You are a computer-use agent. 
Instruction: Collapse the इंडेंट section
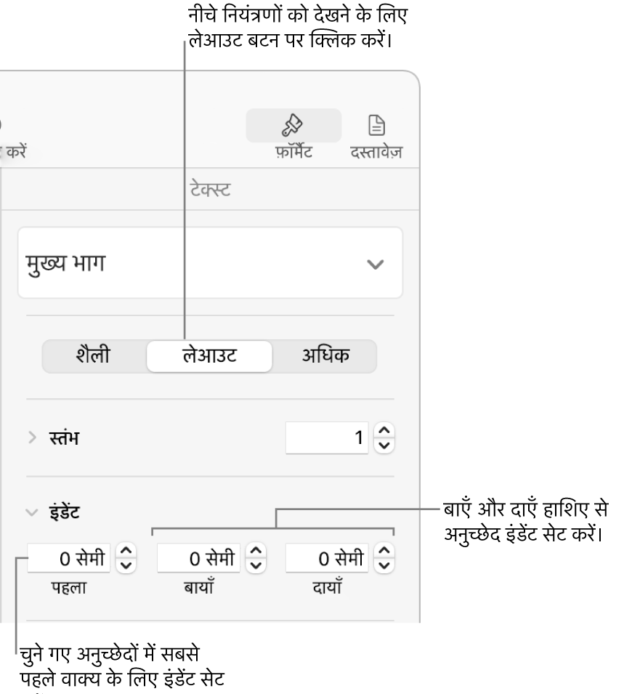32,512
